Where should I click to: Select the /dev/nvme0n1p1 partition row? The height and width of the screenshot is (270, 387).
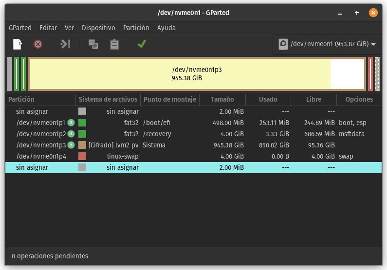point(194,123)
